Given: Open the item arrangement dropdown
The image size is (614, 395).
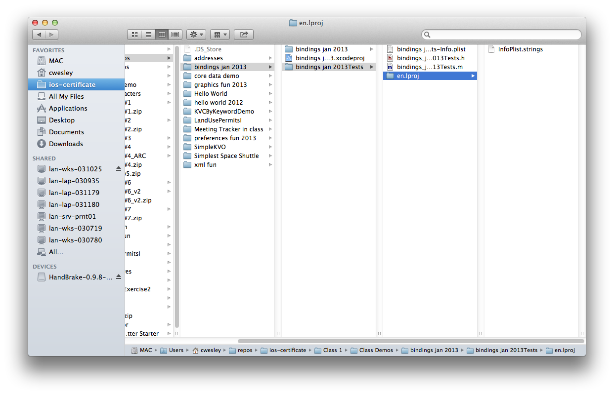Looking at the screenshot, I should coord(220,35).
